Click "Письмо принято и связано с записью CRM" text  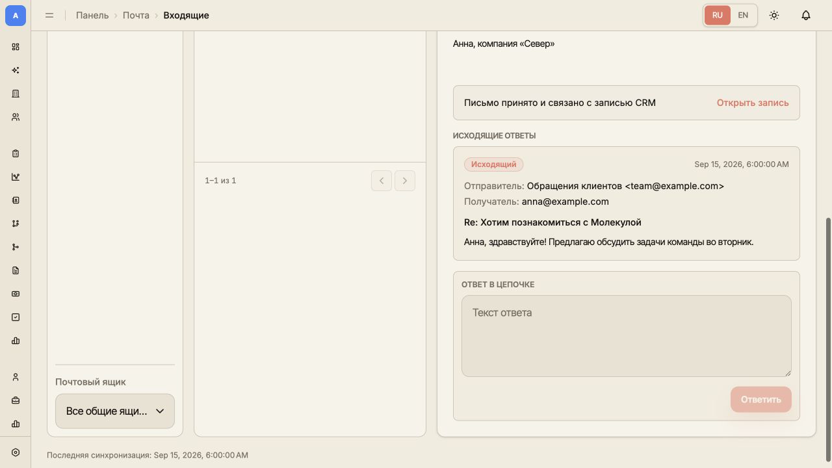(560, 103)
